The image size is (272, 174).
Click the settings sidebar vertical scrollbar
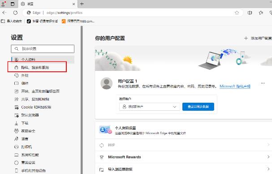pos(82,100)
